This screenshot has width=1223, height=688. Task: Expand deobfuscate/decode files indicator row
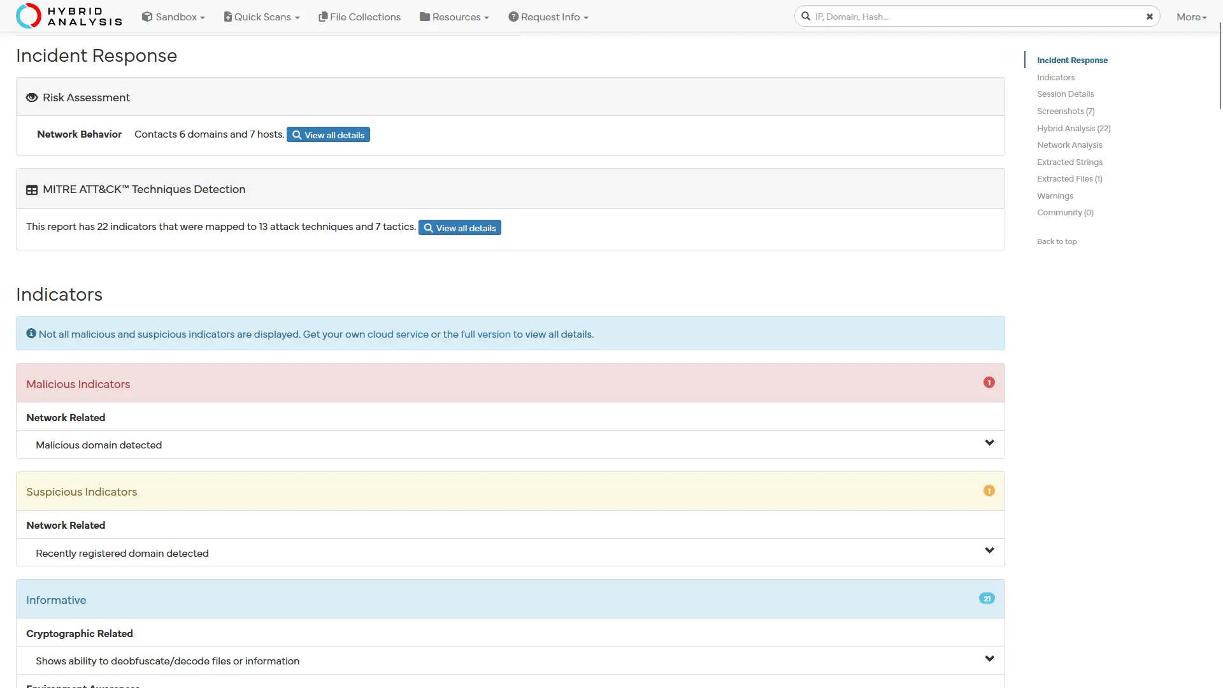(510, 661)
